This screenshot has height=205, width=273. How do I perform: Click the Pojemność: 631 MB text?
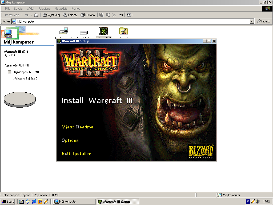(16, 65)
